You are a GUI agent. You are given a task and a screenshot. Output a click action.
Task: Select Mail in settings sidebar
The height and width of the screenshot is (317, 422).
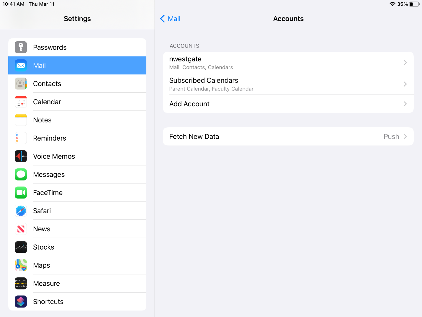pyautogui.click(x=77, y=65)
